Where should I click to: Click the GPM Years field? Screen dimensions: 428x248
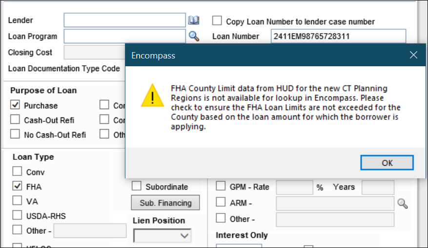[x=378, y=187]
